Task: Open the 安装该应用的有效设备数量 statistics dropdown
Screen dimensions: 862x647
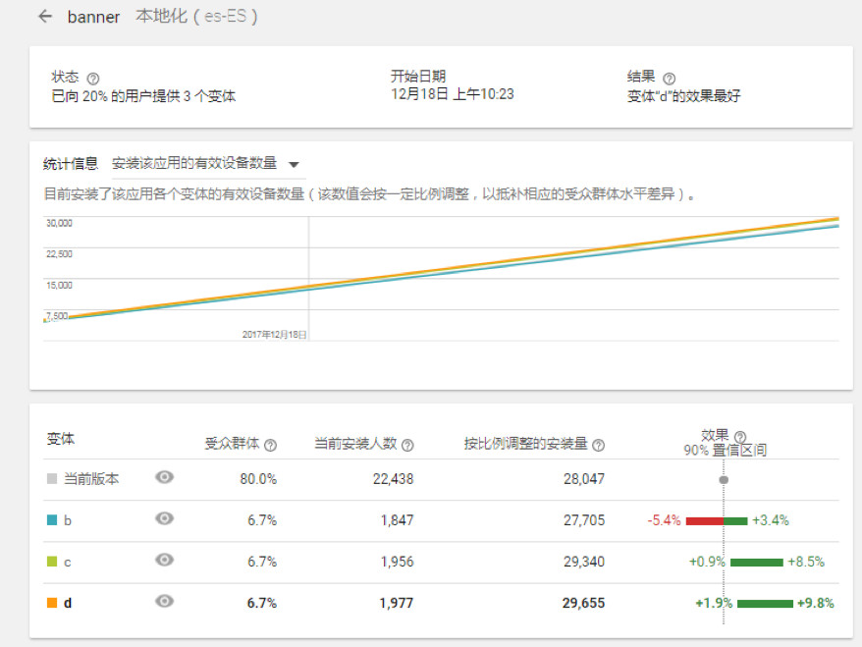Action: click(208, 164)
